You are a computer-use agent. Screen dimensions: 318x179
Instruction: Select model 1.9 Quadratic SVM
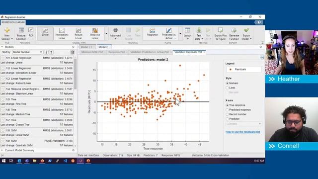tap(37, 143)
